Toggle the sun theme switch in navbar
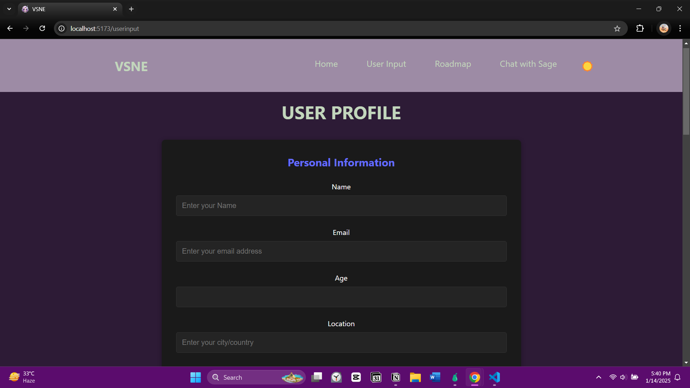Screen dimensions: 690x388 (587, 66)
